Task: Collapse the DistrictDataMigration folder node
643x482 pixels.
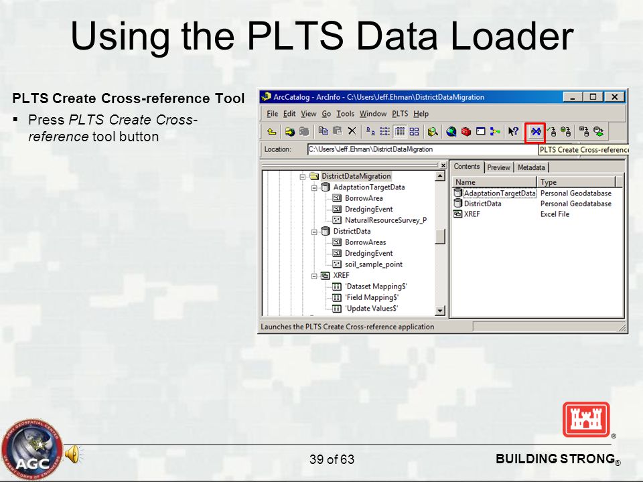Action: (x=303, y=177)
